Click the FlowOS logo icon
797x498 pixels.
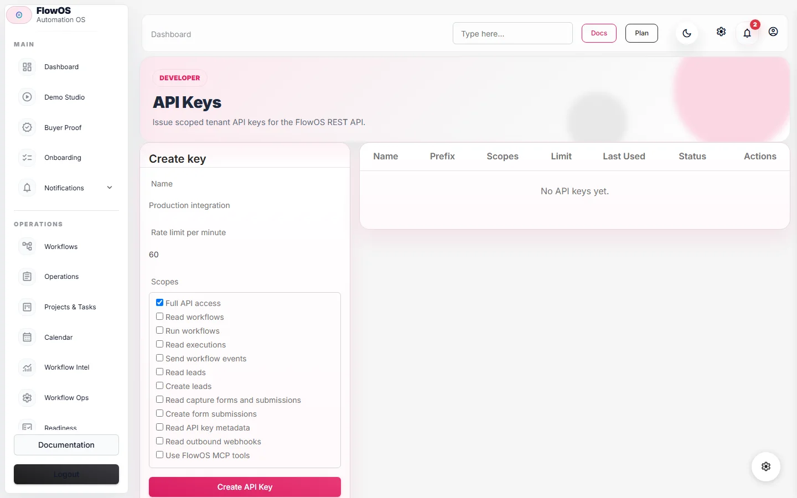(x=19, y=15)
